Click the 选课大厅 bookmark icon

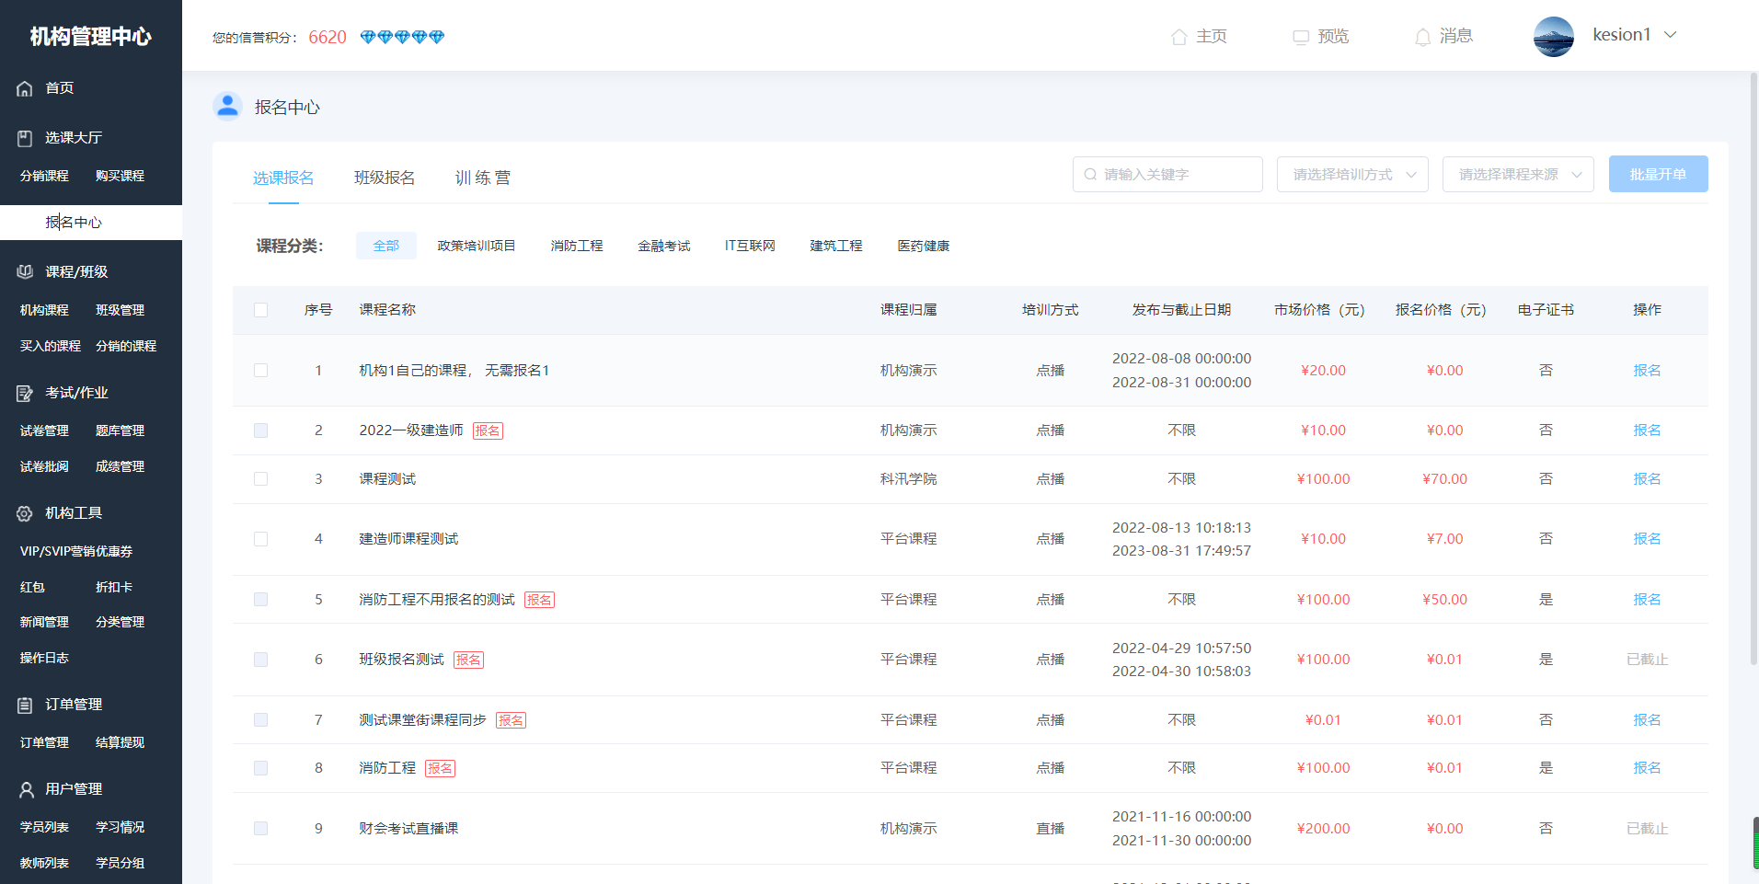click(x=24, y=137)
